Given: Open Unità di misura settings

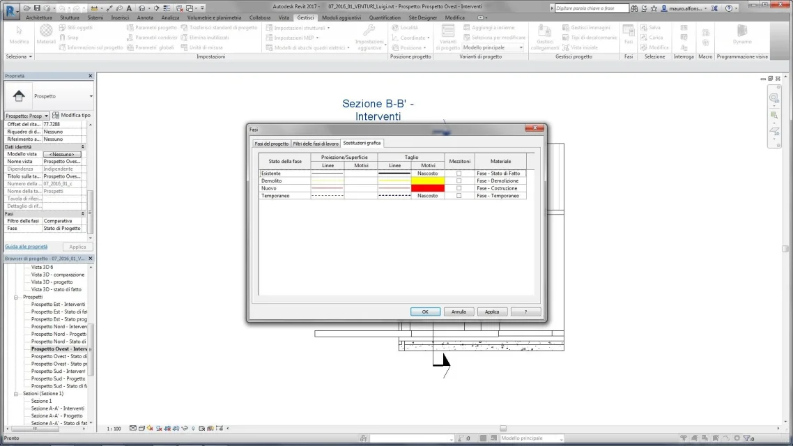Looking at the screenshot, I should coord(202,47).
